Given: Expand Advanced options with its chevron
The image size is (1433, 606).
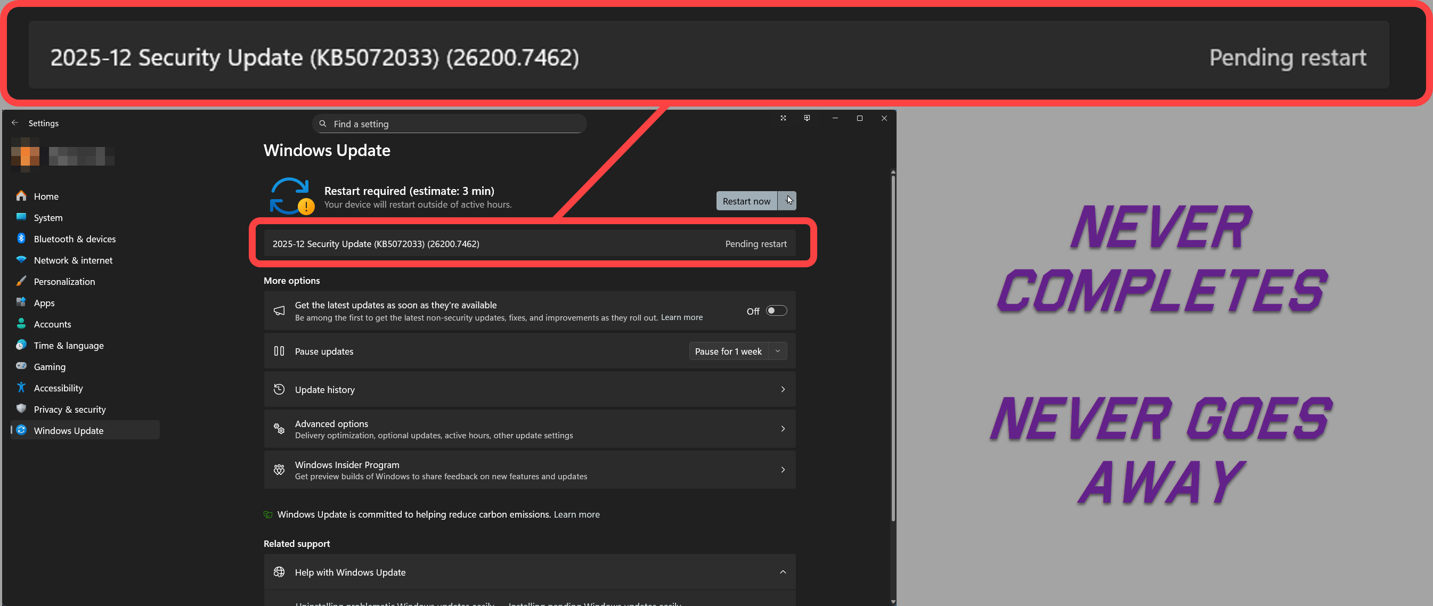Looking at the screenshot, I should coord(783,429).
